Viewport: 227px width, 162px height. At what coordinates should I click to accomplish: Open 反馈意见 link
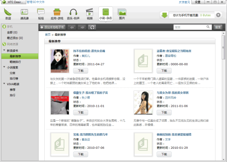[184, 2]
